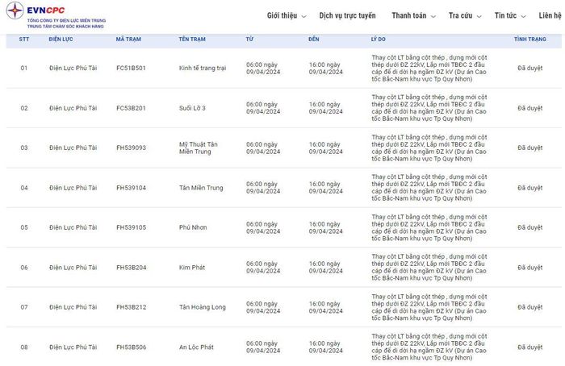Screen dimensions: 565x366
Task: Click the ĐIỆN LỰC column header
Action: [61, 39]
